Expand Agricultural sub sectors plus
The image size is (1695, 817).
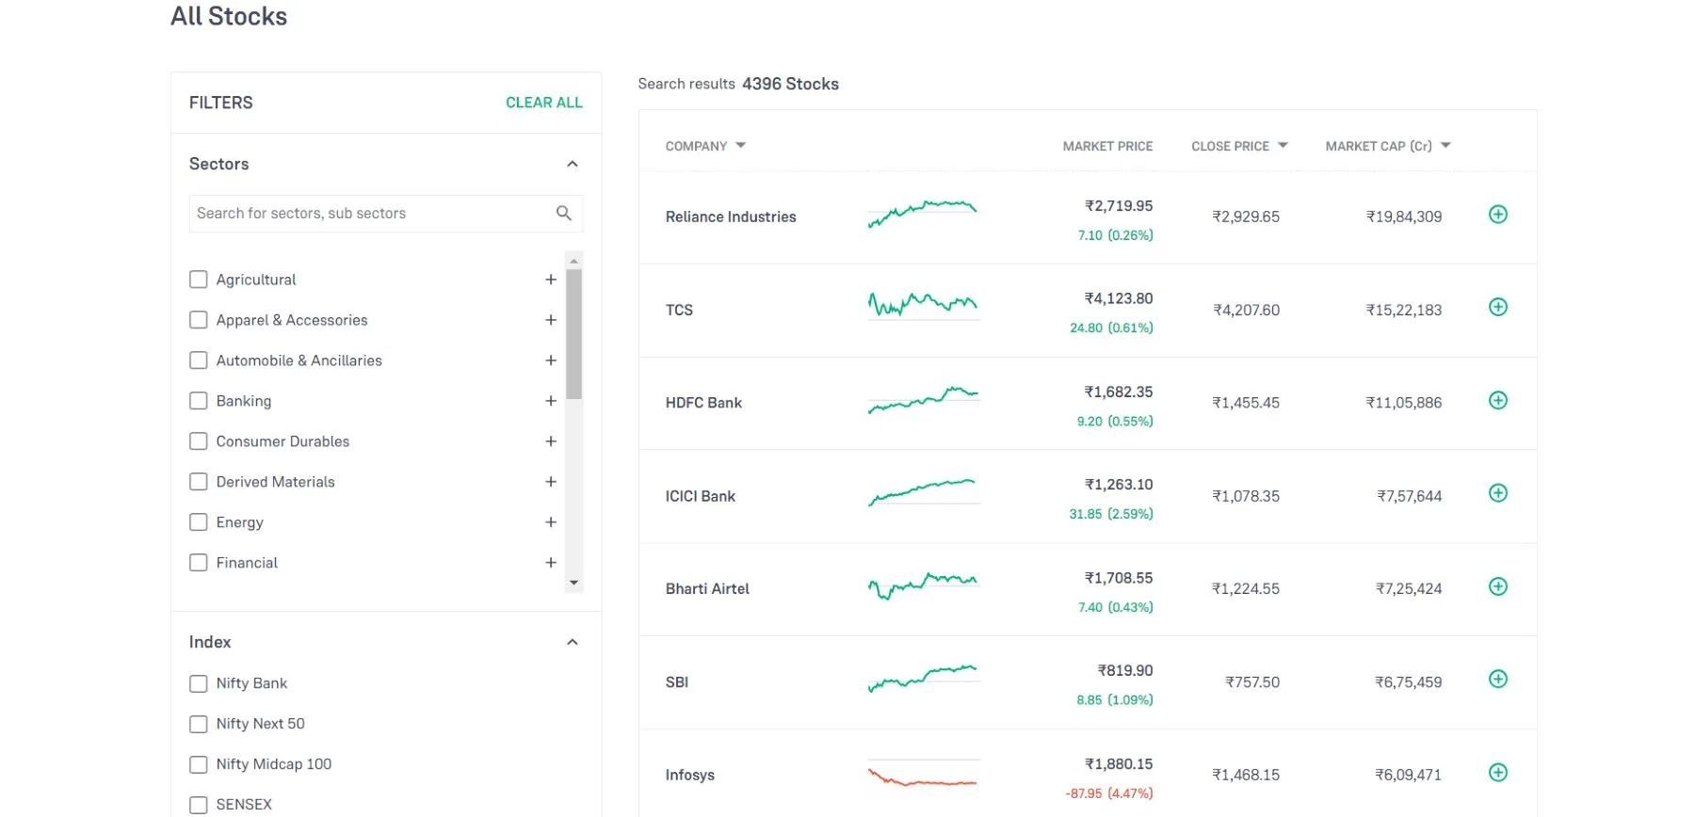click(x=551, y=280)
